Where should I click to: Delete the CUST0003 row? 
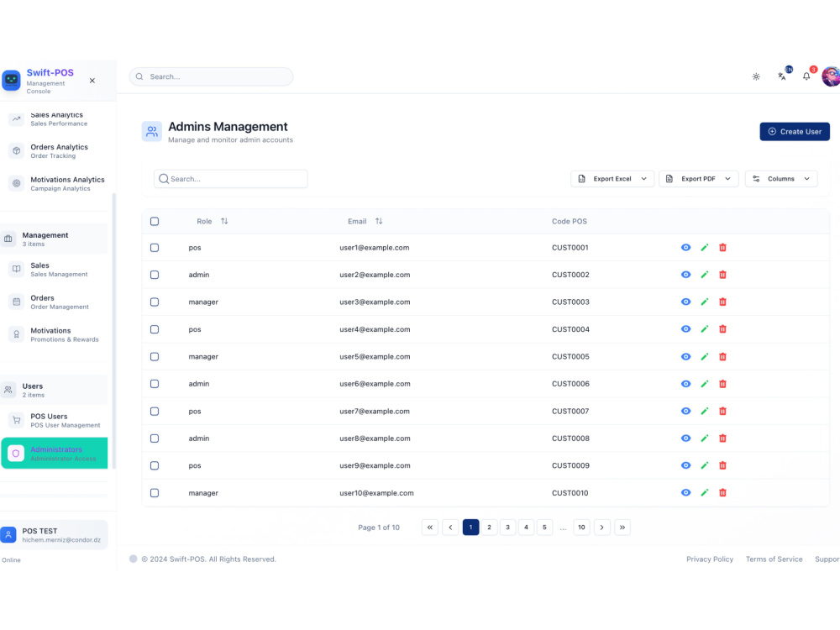click(722, 302)
